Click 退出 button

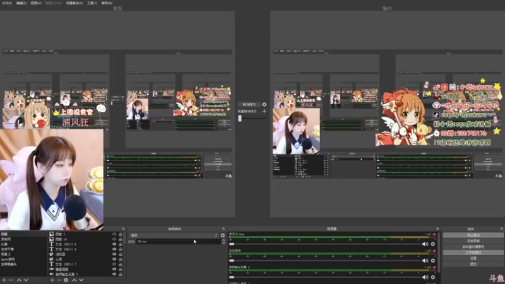coord(473,264)
